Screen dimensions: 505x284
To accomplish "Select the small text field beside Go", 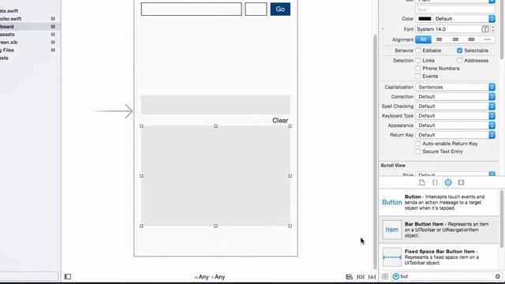I will [x=256, y=9].
